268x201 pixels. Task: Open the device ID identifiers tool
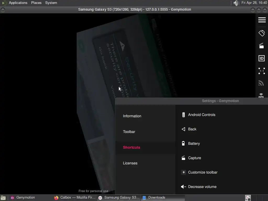click(261, 58)
